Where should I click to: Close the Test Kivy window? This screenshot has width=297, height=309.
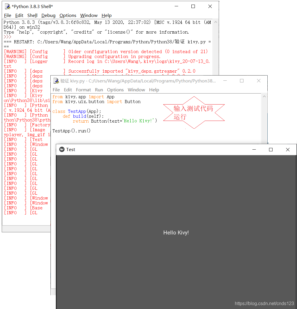tap(288, 150)
